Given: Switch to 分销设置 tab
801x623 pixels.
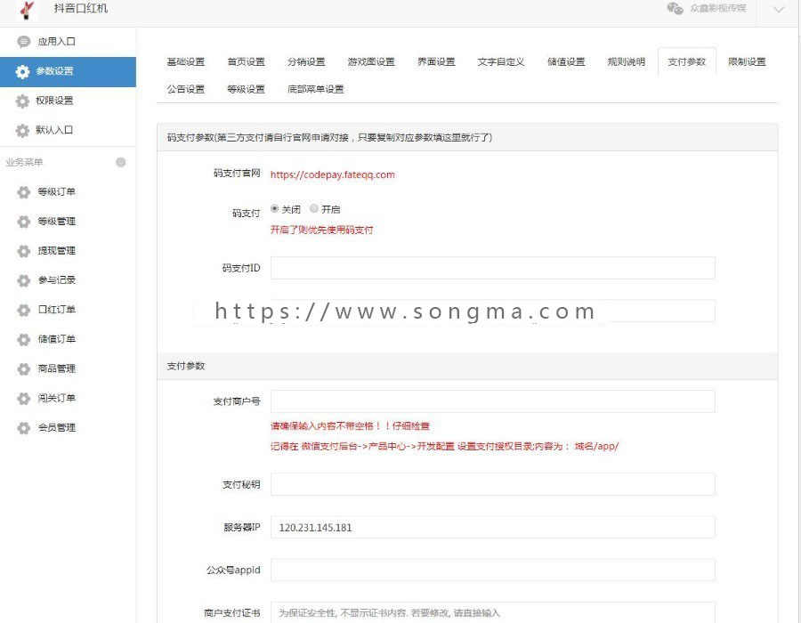Looking at the screenshot, I should pos(306,61).
